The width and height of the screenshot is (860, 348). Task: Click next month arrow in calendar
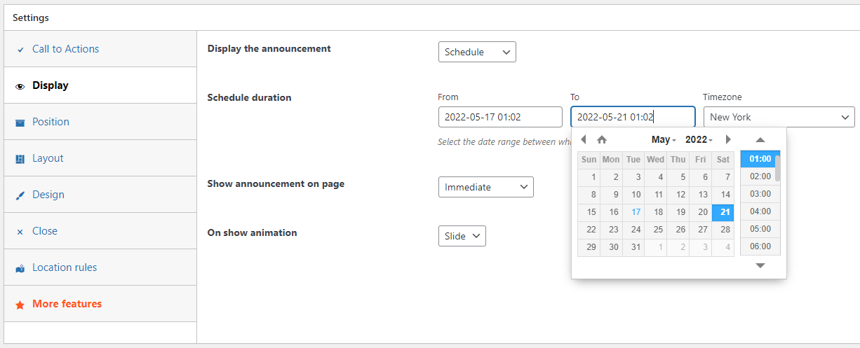click(728, 139)
